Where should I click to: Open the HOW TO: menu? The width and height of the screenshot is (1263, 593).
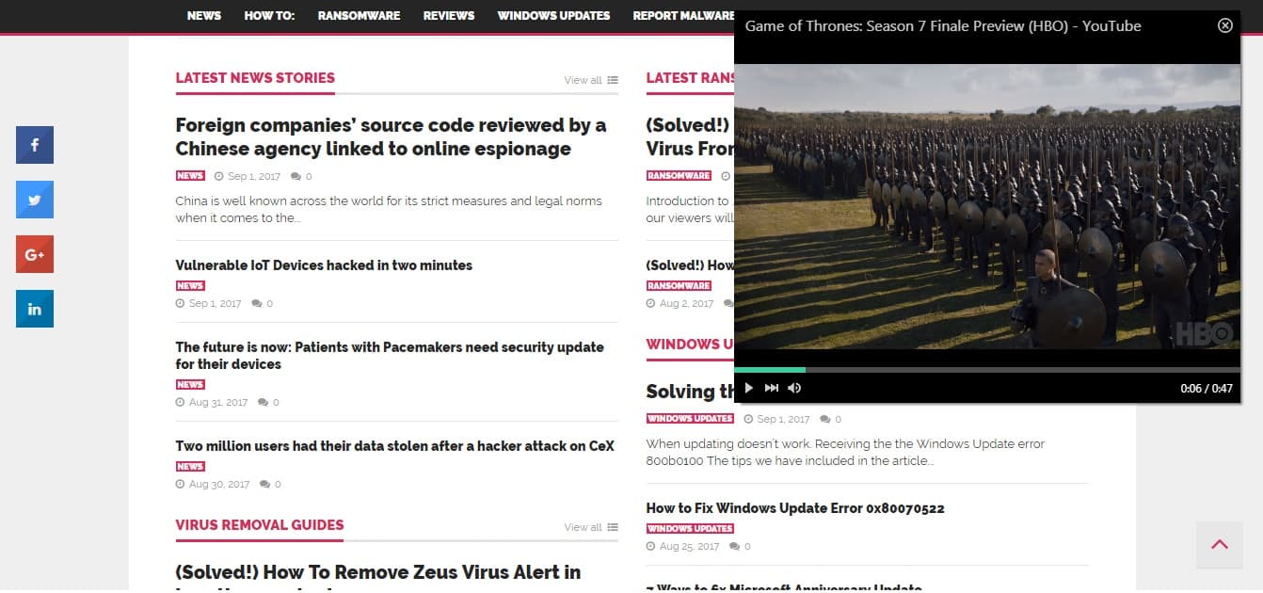(269, 15)
